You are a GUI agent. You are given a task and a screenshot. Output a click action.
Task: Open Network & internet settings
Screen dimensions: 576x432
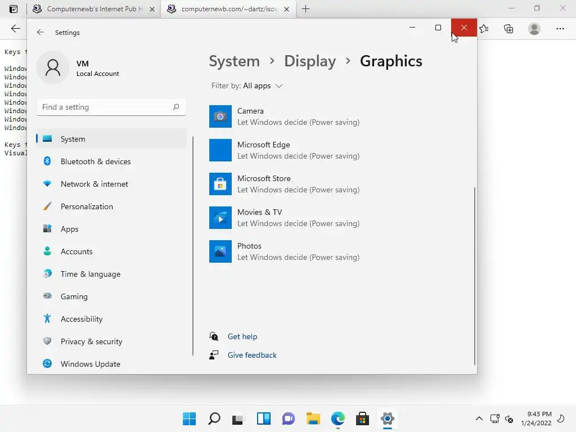pos(111,184)
